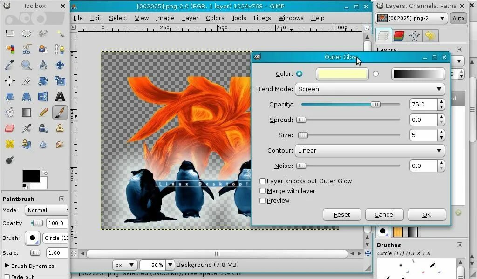Image resolution: width=477 pixels, height=279 pixels.
Task: Open the Contour dropdown showing Linear
Action: (x=370, y=151)
